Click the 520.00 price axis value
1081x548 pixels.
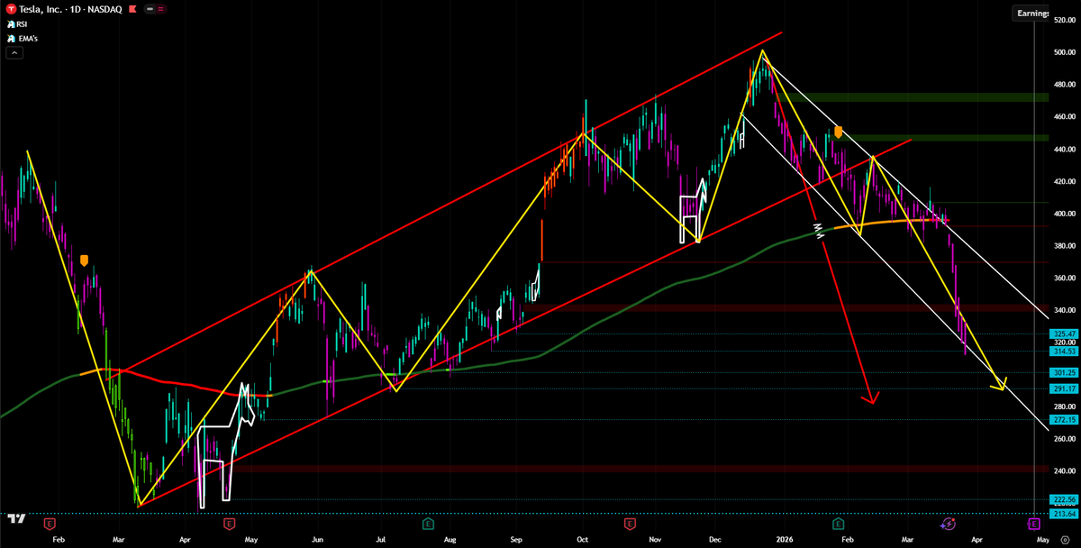tap(1064, 20)
